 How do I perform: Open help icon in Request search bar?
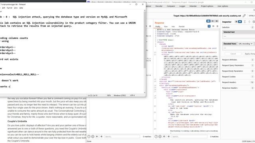click(89, 137)
